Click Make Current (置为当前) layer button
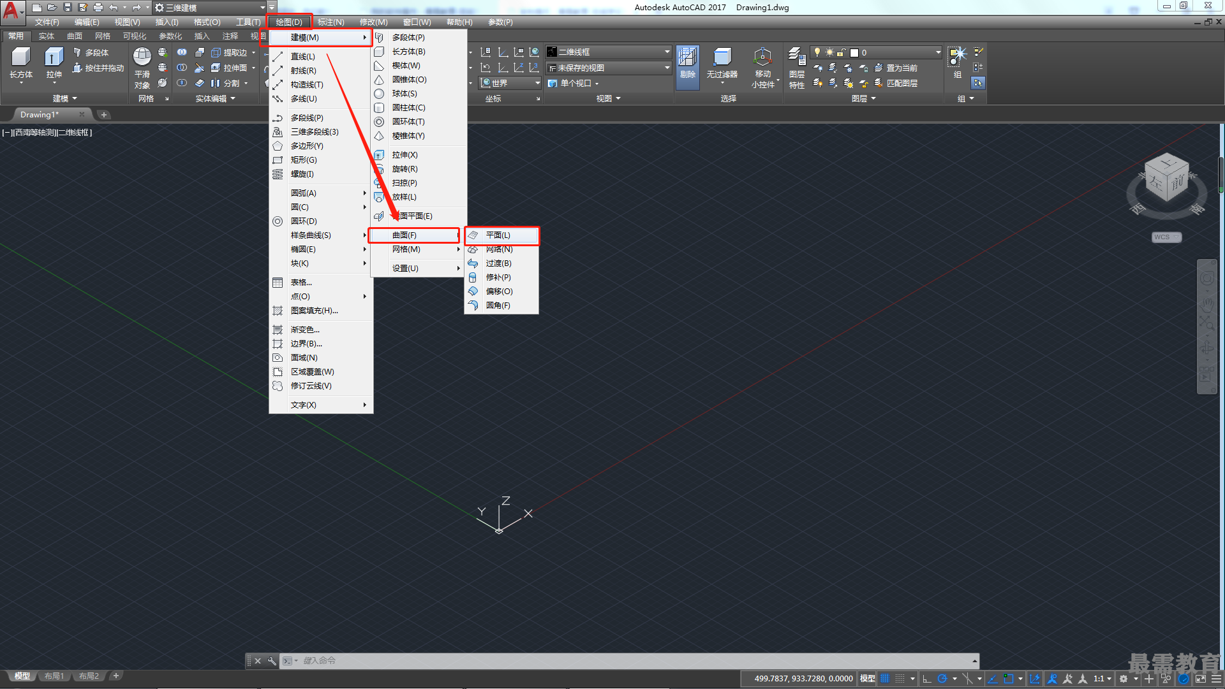 click(896, 68)
